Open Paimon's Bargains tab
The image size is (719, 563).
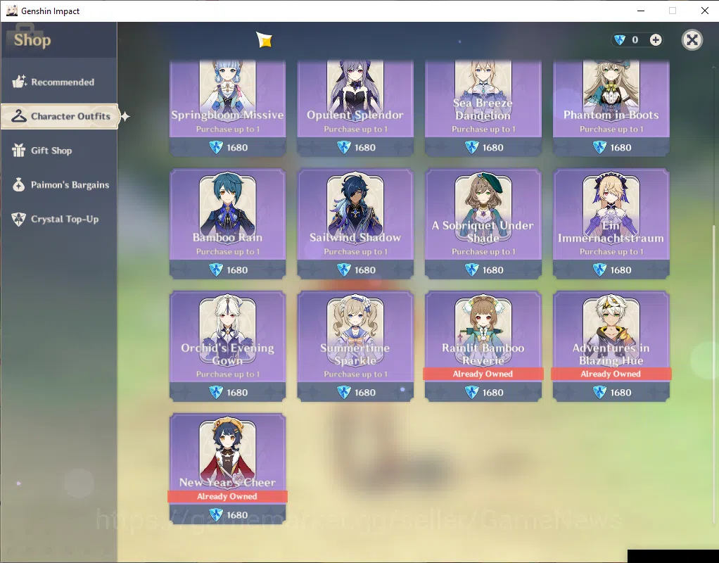pyautogui.click(x=58, y=185)
